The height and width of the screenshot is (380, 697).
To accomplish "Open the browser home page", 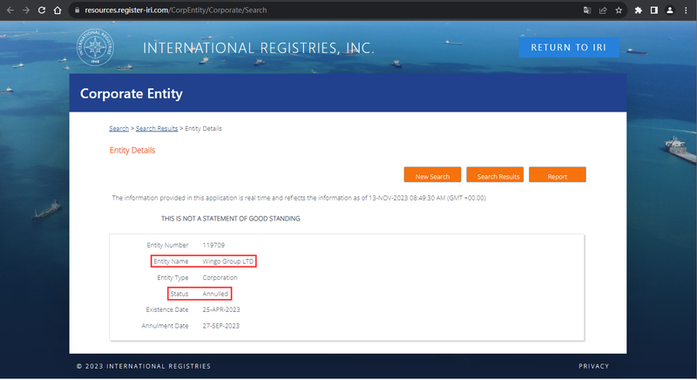I will 58,10.
